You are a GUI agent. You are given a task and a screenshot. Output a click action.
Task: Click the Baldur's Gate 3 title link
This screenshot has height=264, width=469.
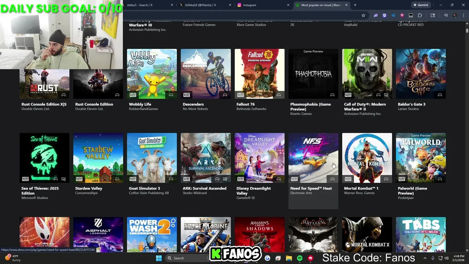(411, 104)
